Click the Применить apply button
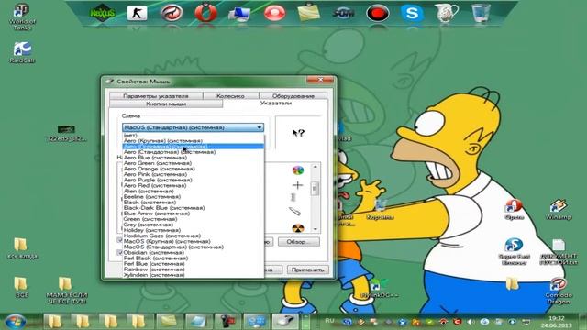The height and width of the screenshot is (330, 587). point(307,269)
